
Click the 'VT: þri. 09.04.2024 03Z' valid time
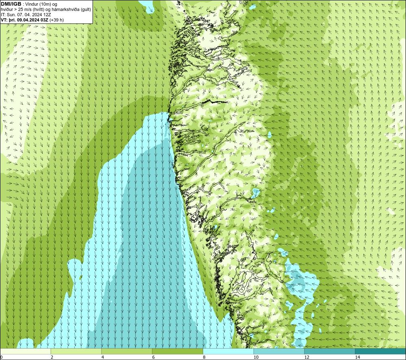pos(25,20)
